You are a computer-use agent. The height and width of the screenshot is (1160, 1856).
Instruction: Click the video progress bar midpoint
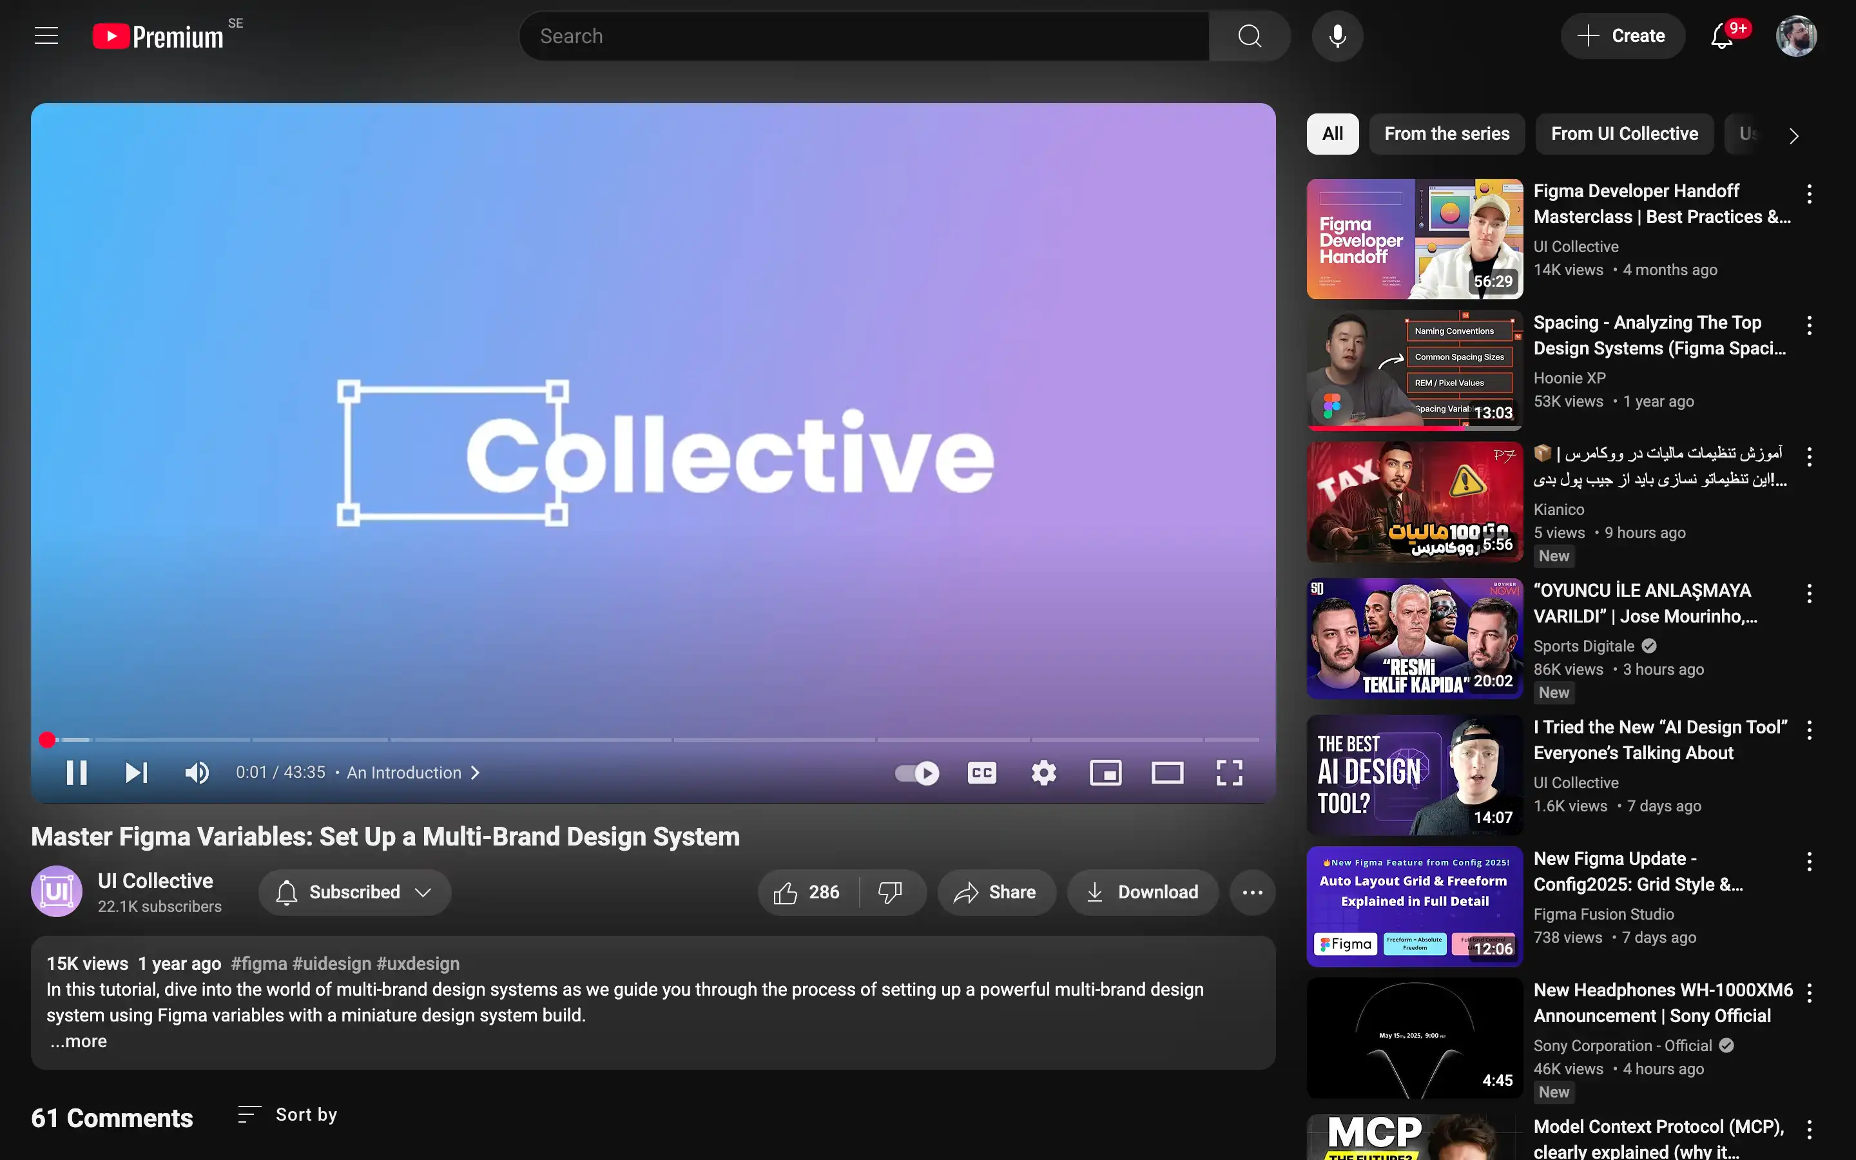coord(653,740)
